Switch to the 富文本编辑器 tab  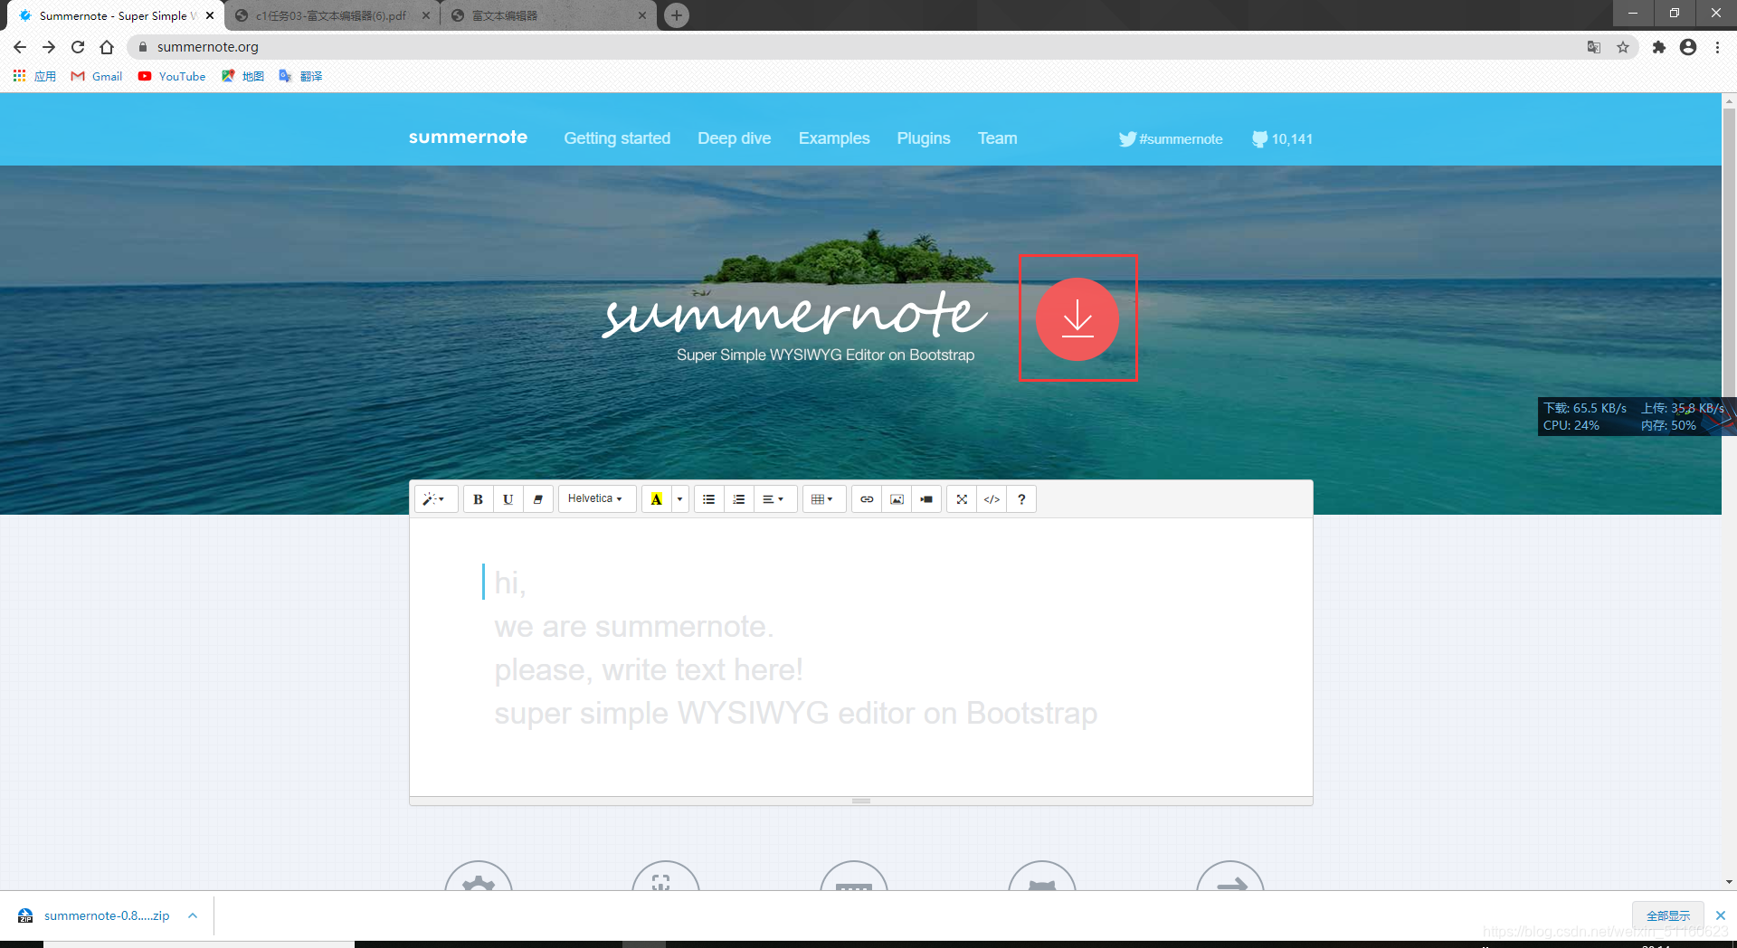pos(547,15)
